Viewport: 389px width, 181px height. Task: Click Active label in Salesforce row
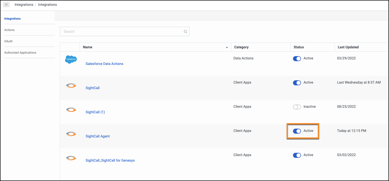click(x=308, y=58)
